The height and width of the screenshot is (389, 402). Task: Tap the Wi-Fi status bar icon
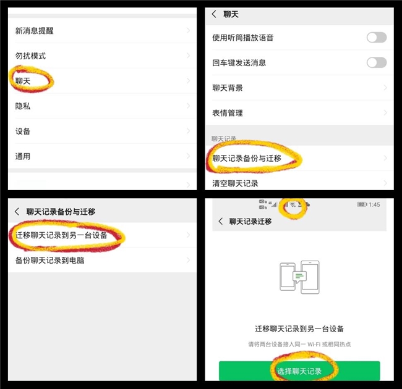(293, 204)
